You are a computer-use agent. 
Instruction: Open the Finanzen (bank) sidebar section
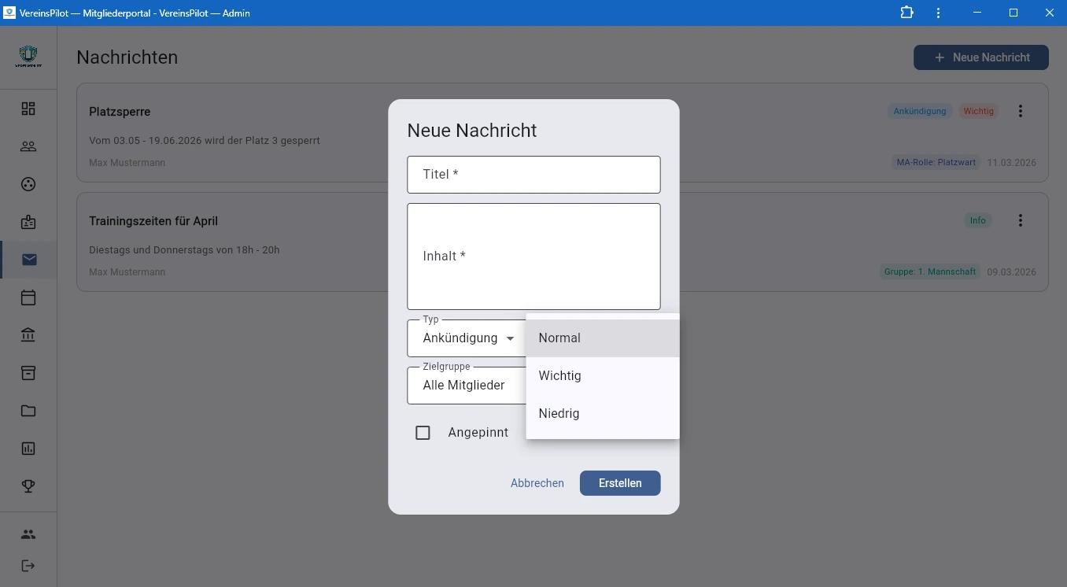(28, 334)
